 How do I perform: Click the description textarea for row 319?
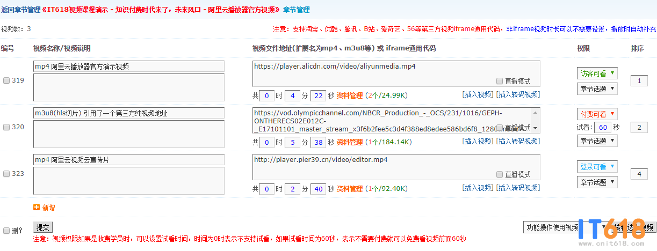tap(129, 87)
